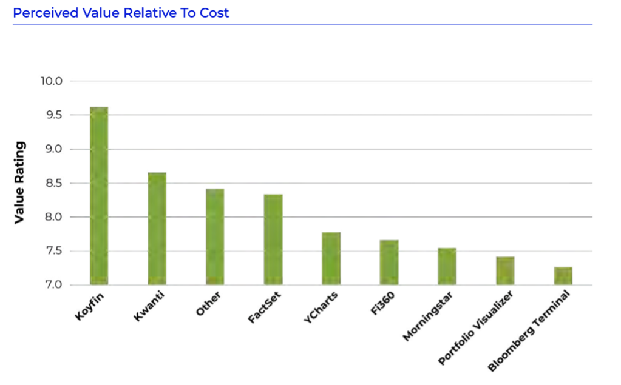Image resolution: width=621 pixels, height=385 pixels.
Task: Click the 8.0 y-axis tick label
Action: 54,217
